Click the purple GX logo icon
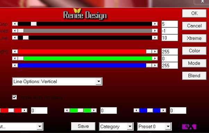 pos(189,127)
